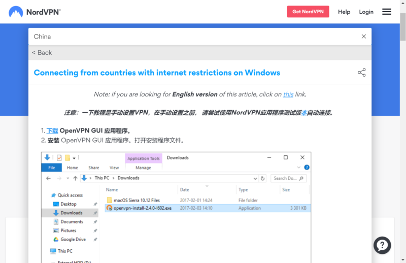Viewport: 406px width, 263px height.
Task: Select Google Drive in the Explorer sidebar
Action: coord(73,239)
